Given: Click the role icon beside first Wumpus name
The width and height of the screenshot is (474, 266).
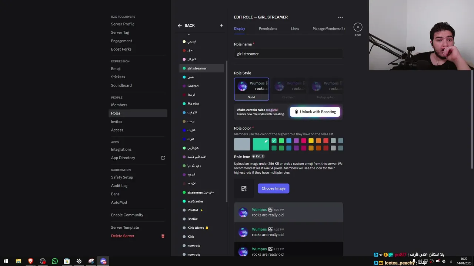Looking at the screenshot, I should click(x=270, y=209).
